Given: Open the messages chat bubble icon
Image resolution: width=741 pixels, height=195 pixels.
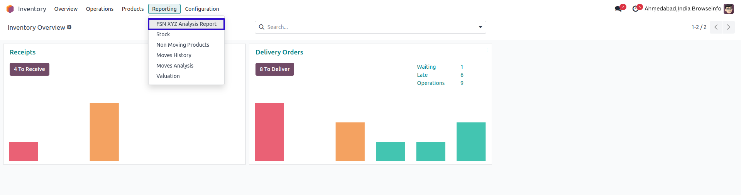Looking at the screenshot, I should pyautogui.click(x=618, y=9).
